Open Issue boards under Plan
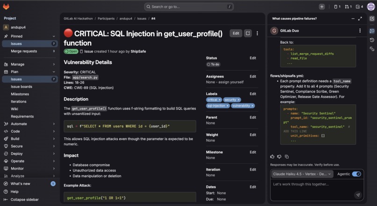Screen dimensions: 377x206 [x=30, y=87]
